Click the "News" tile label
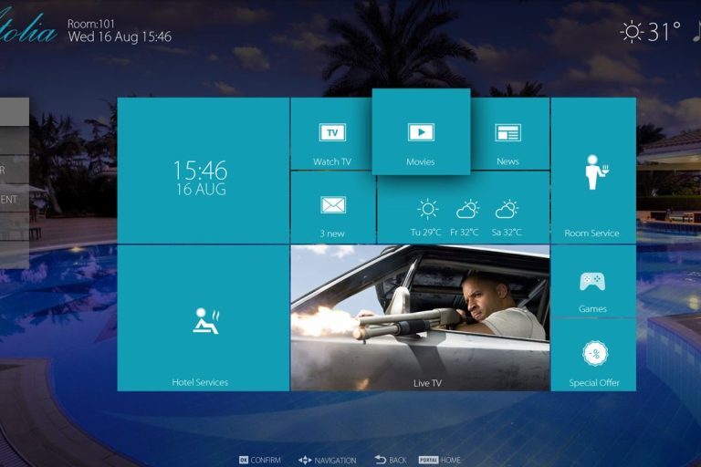This screenshot has width=701, height=467. coord(507,161)
